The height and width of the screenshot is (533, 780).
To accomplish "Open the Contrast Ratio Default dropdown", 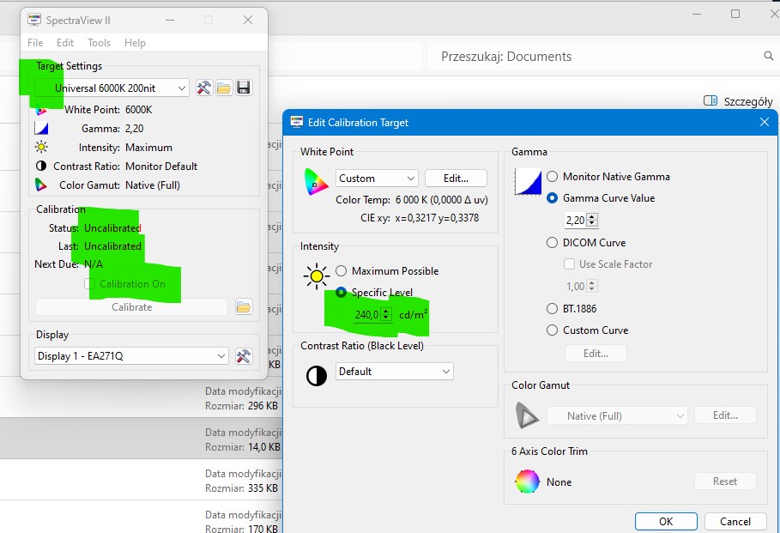I will click(394, 372).
